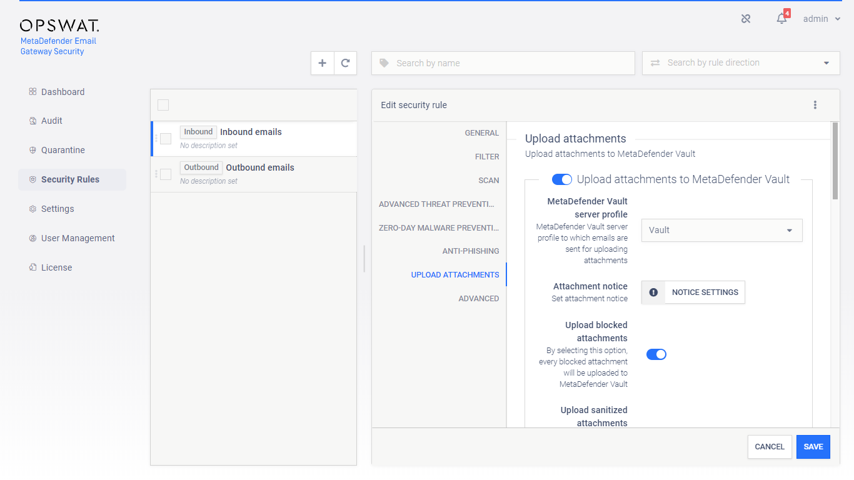Click the Security Rules shield icon
Screen dimensions: 854x480
coord(33,179)
